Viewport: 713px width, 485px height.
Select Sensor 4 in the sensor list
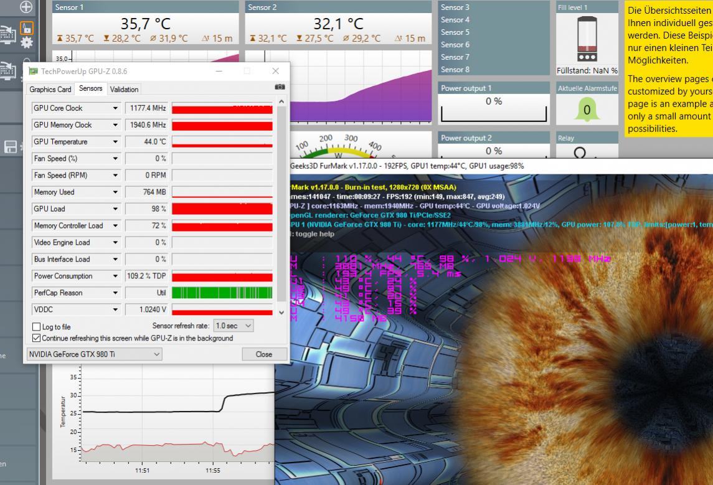[455, 20]
